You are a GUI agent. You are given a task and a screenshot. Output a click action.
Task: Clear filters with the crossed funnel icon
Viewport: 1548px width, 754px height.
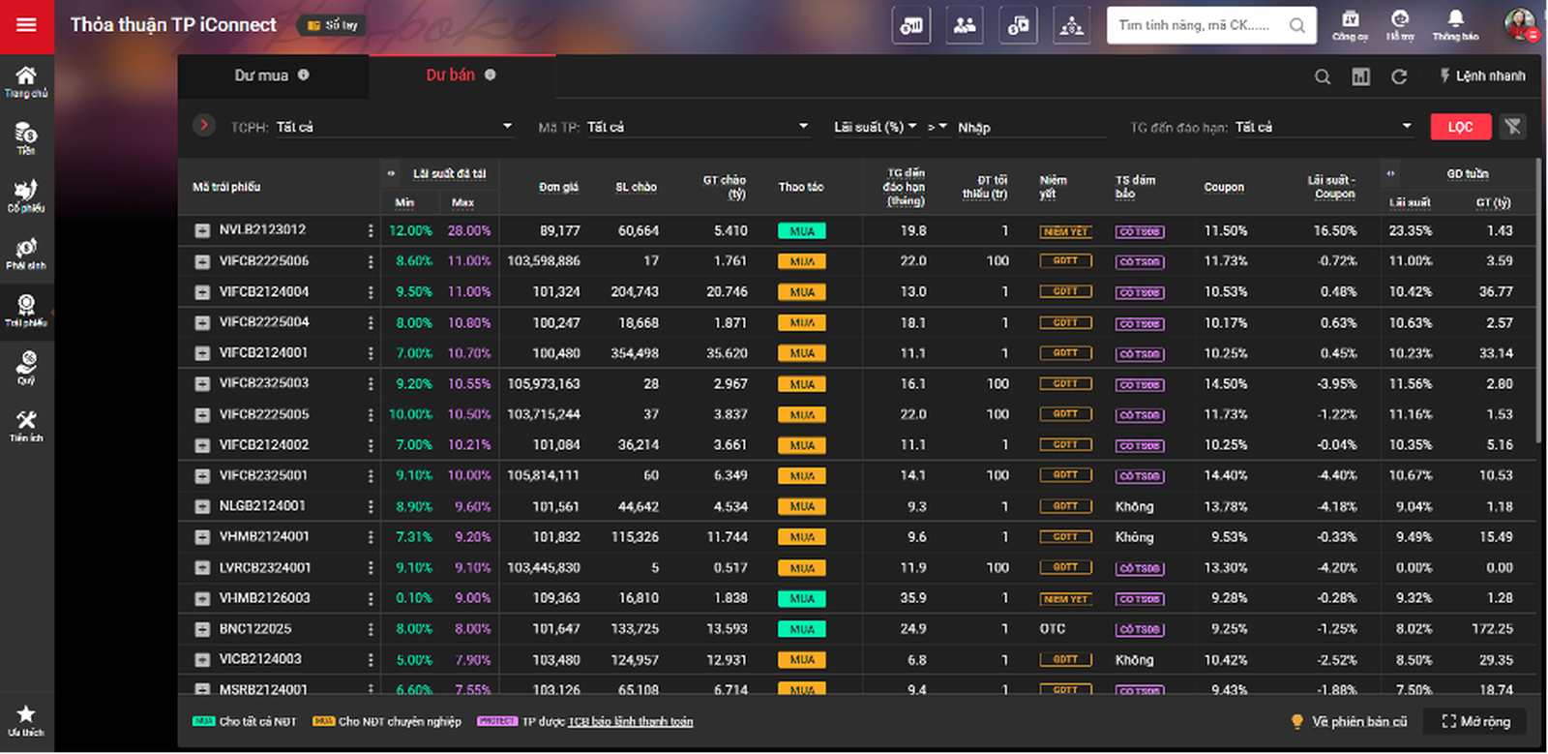(1512, 127)
